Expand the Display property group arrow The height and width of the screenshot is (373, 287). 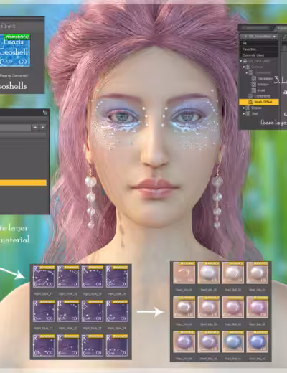(x=244, y=108)
